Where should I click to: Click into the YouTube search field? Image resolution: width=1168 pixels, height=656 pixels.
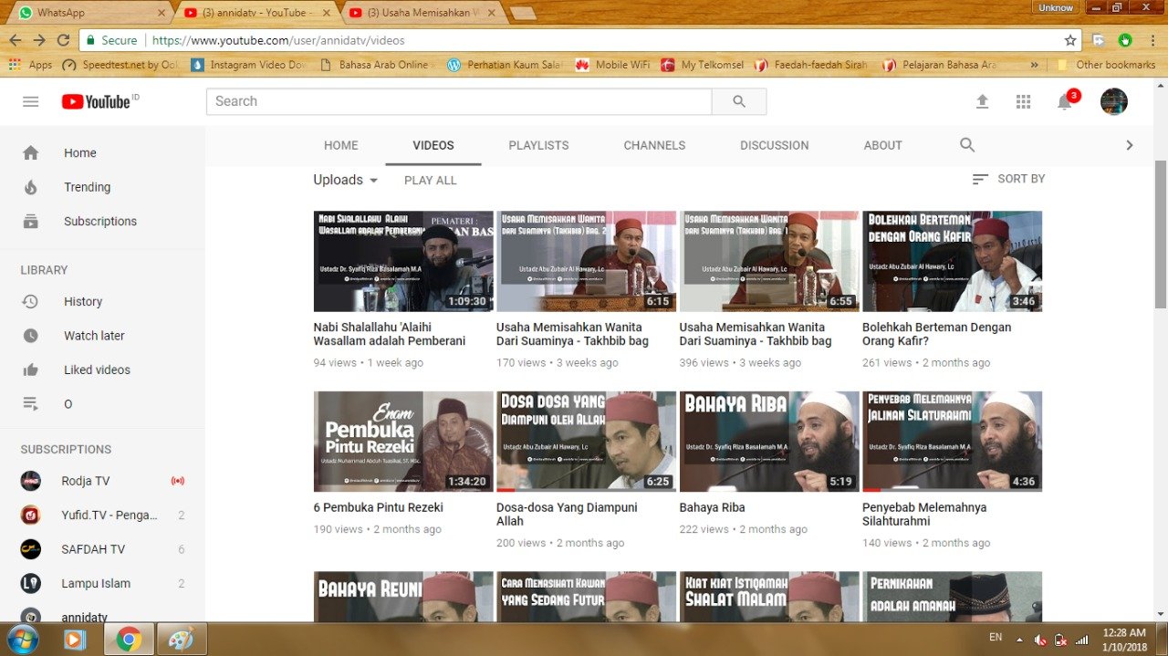tap(458, 101)
